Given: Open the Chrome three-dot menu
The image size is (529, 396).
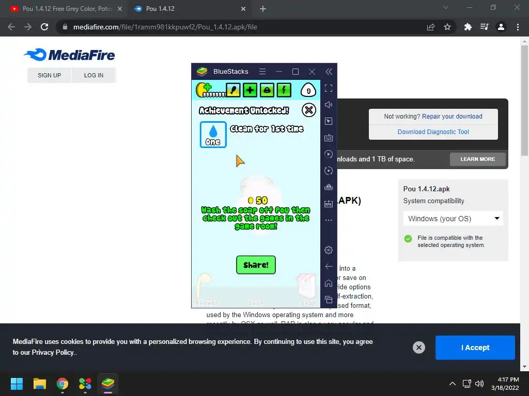Looking at the screenshot, I should (518, 27).
